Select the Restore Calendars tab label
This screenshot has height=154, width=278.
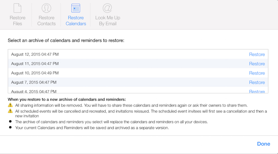click(76, 21)
